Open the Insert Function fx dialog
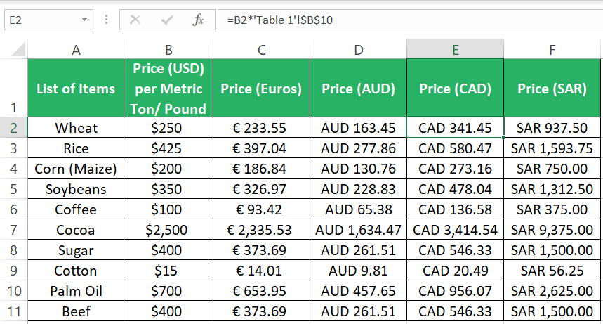Screen dimensions: 603x324 point(198,20)
